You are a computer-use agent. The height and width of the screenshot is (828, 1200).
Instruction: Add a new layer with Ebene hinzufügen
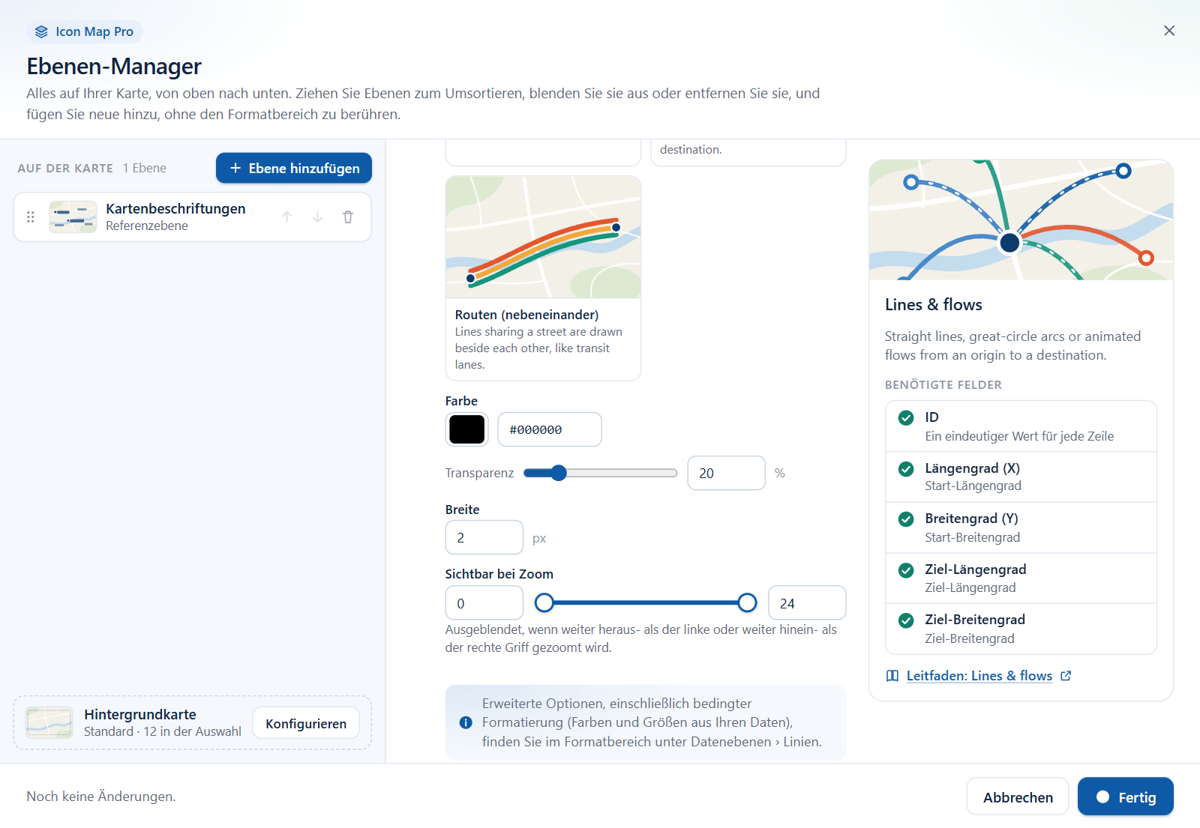click(294, 168)
